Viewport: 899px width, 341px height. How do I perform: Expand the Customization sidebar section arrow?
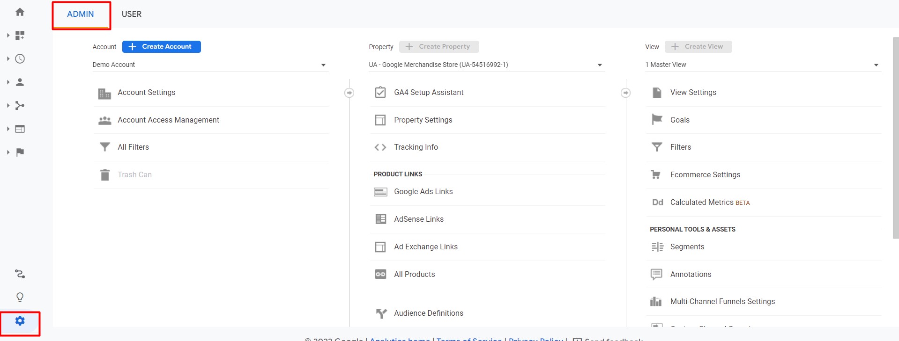point(8,36)
